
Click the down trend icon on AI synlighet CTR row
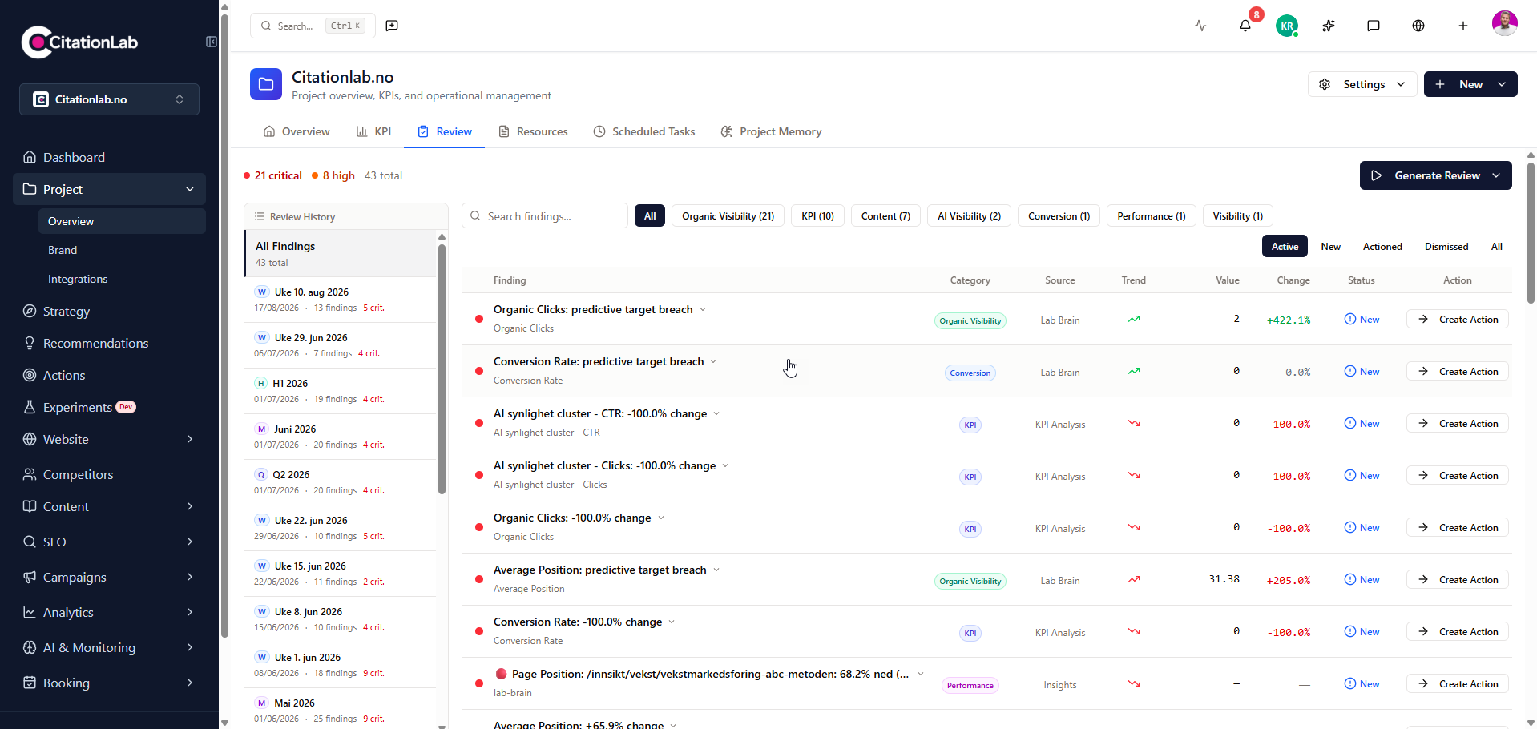click(1134, 423)
